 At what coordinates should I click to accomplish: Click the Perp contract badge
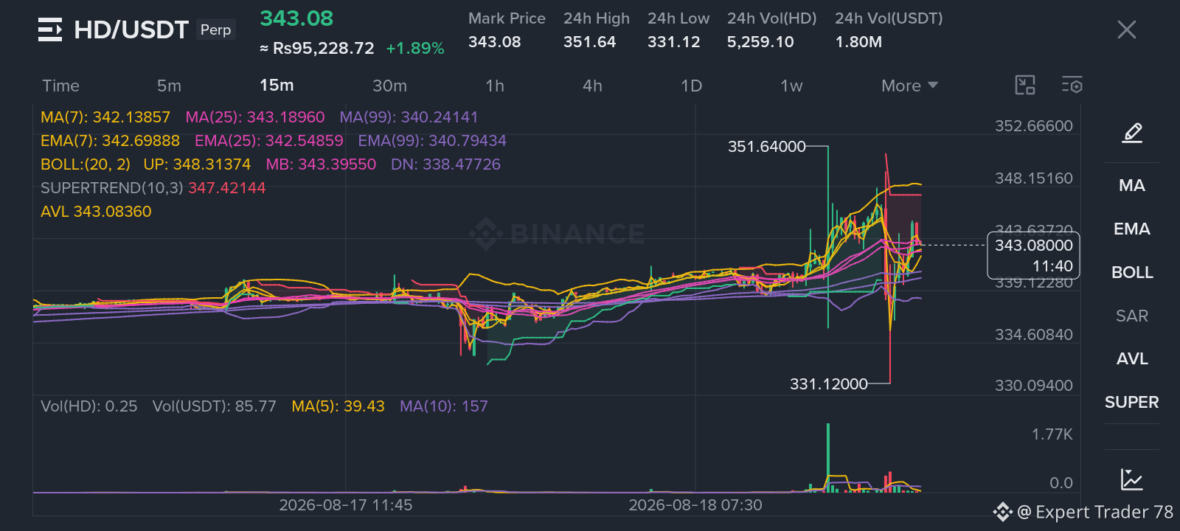coord(216,29)
